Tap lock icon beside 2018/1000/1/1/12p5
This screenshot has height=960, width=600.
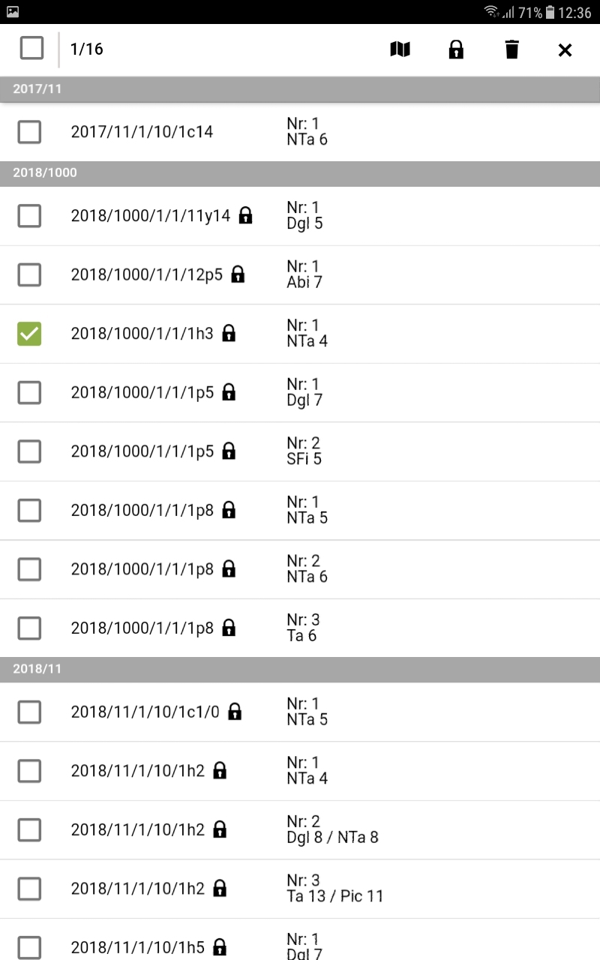click(238, 274)
